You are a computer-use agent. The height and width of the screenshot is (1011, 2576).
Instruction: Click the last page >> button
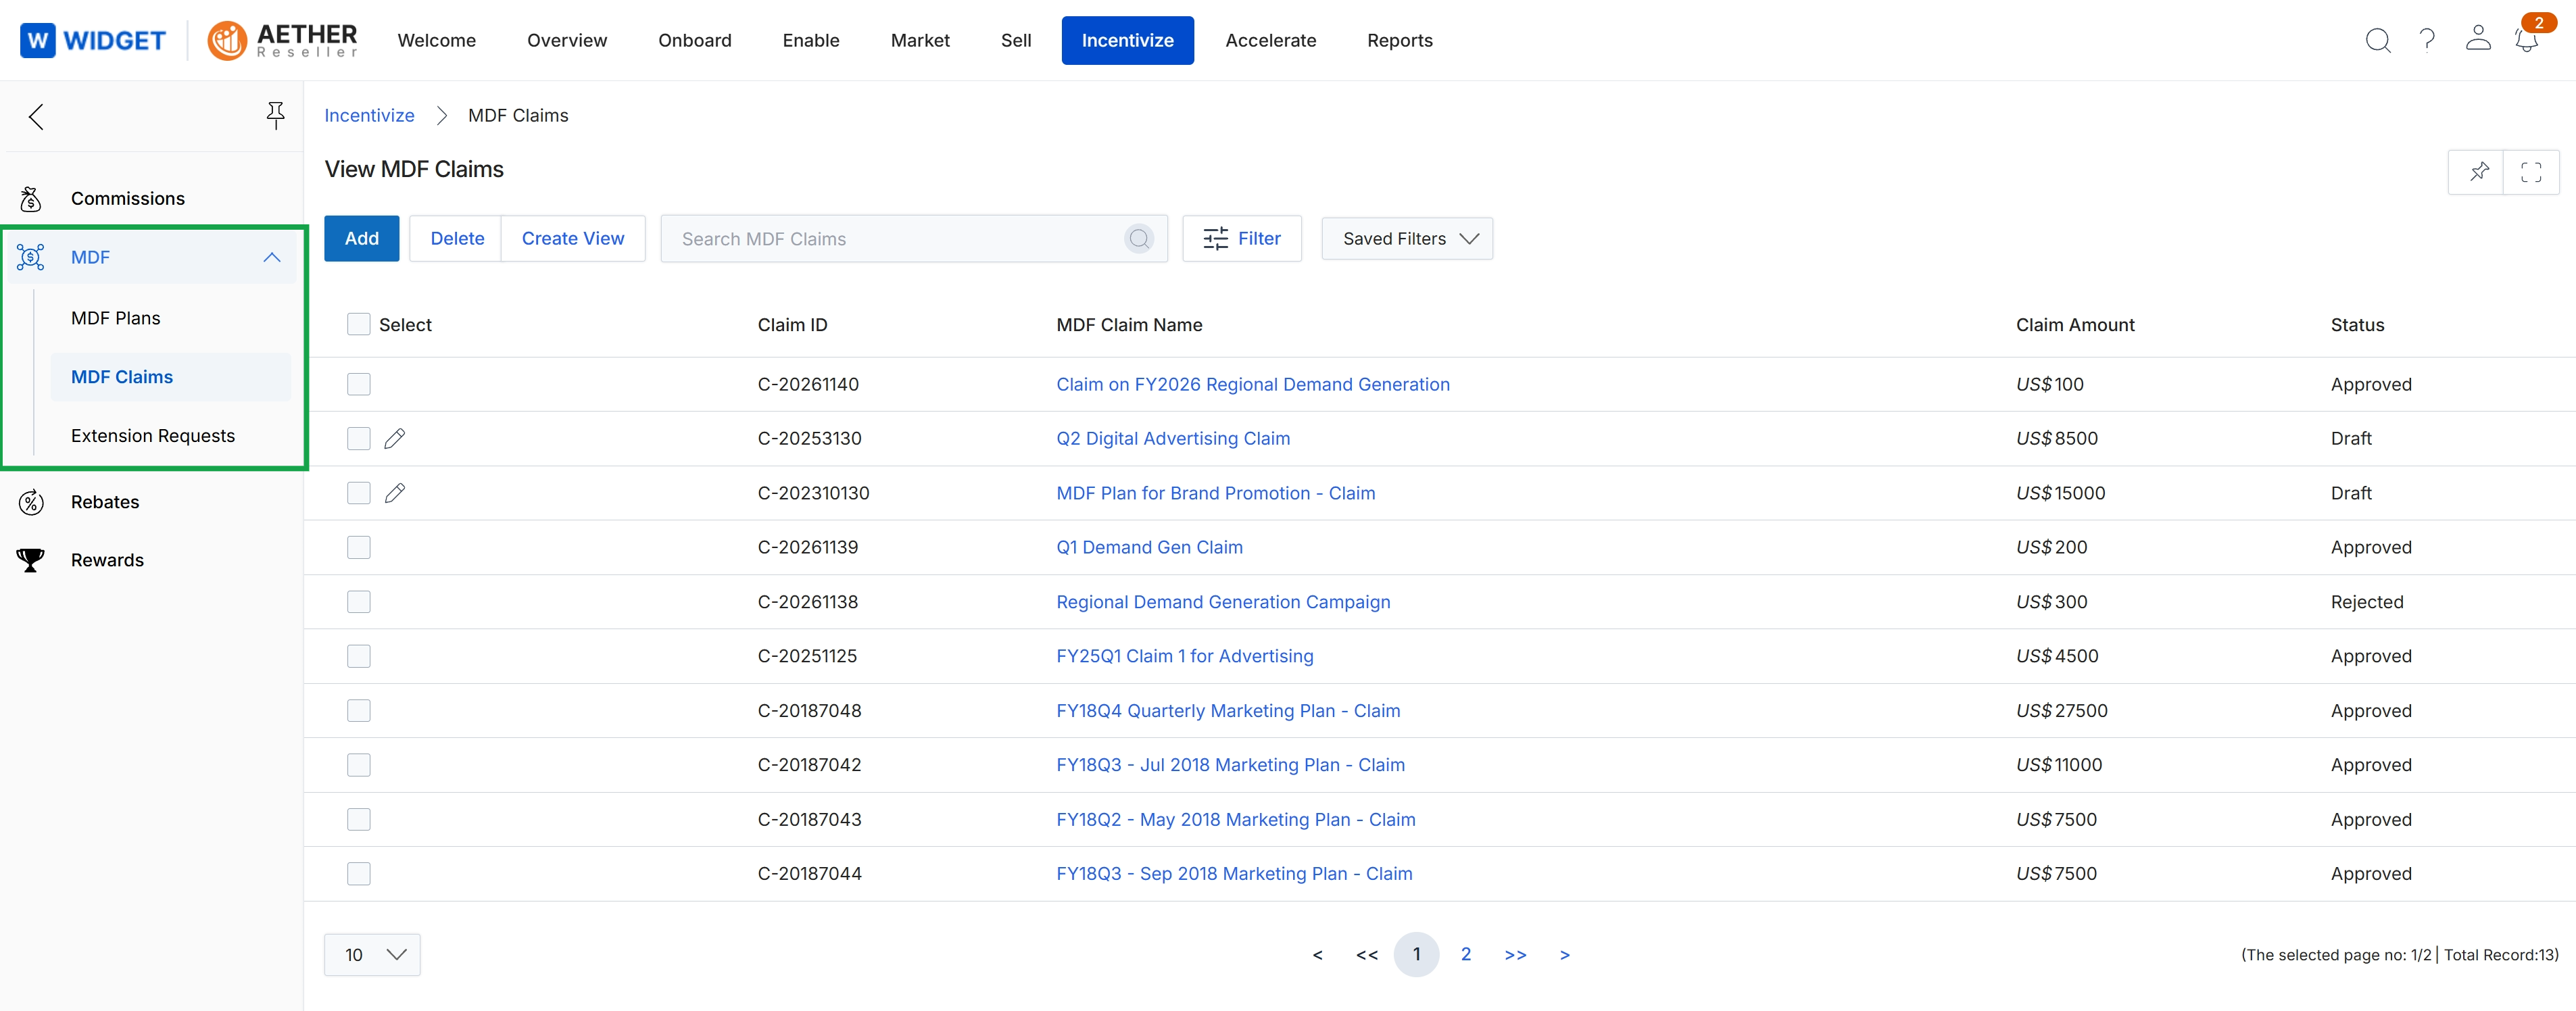click(x=1516, y=955)
